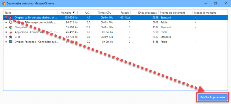Select the Chrome icon of Navigateur row
Viewport: 231px width, 104px height.
(11, 27)
